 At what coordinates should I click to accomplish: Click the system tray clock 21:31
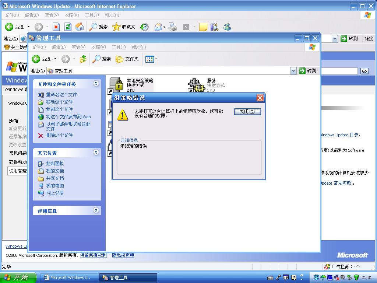366,278
